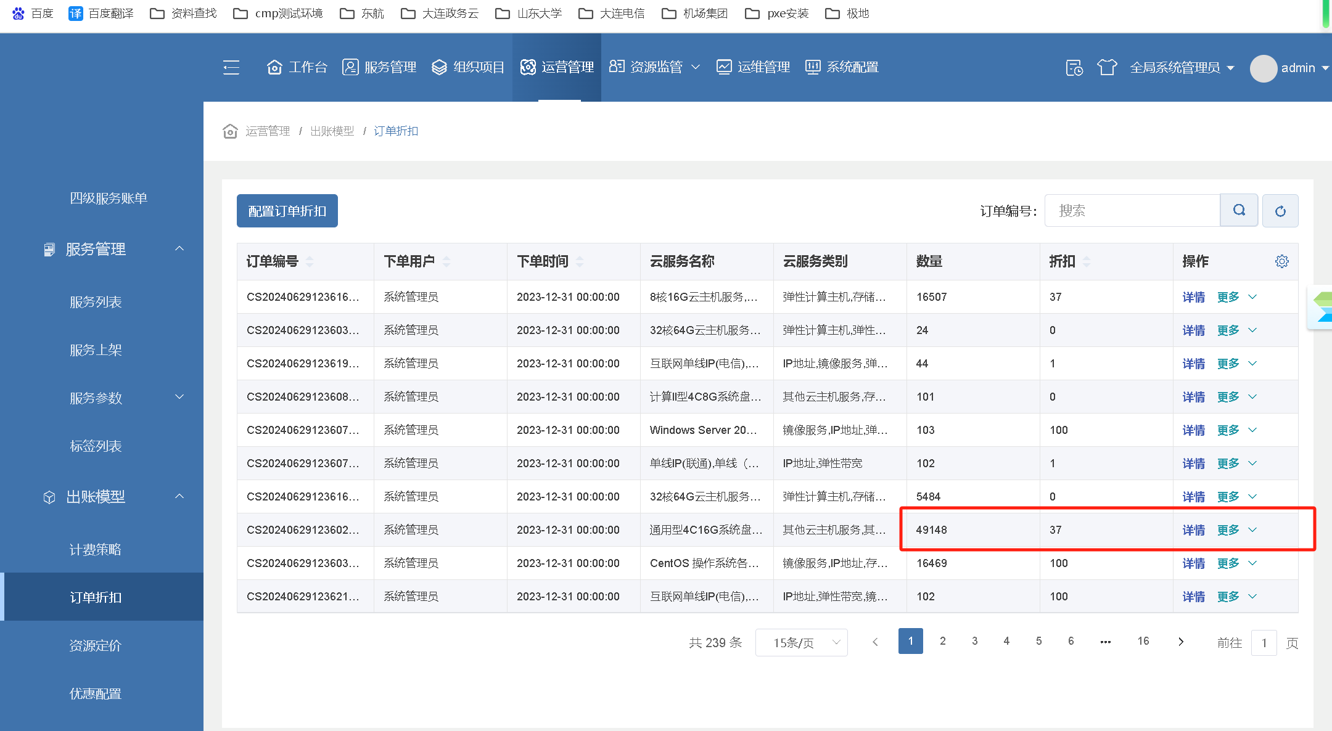Viewport: 1332px width, 731px height.
Task: Open table column settings gear
Action: coord(1281,261)
